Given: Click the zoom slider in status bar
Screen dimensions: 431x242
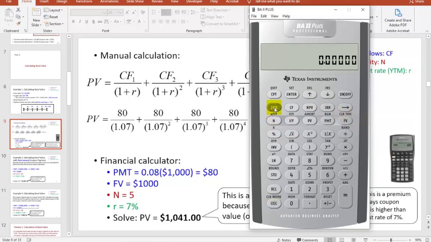Looking at the screenshot, I should tap(391, 240).
